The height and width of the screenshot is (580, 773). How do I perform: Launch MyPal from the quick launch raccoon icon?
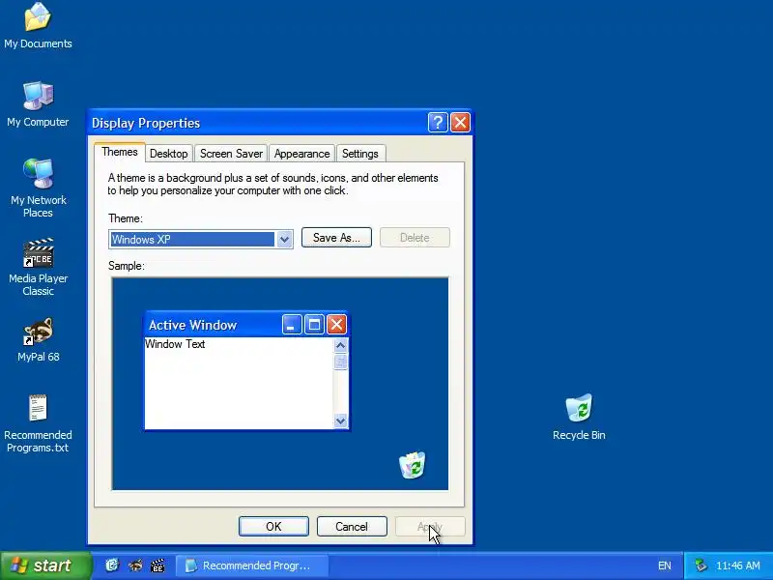coord(135,565)
